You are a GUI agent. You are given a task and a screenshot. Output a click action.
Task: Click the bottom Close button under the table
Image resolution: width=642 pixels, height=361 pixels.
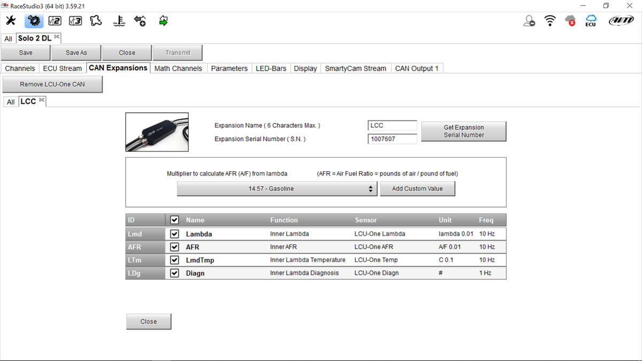pos(149,321)
